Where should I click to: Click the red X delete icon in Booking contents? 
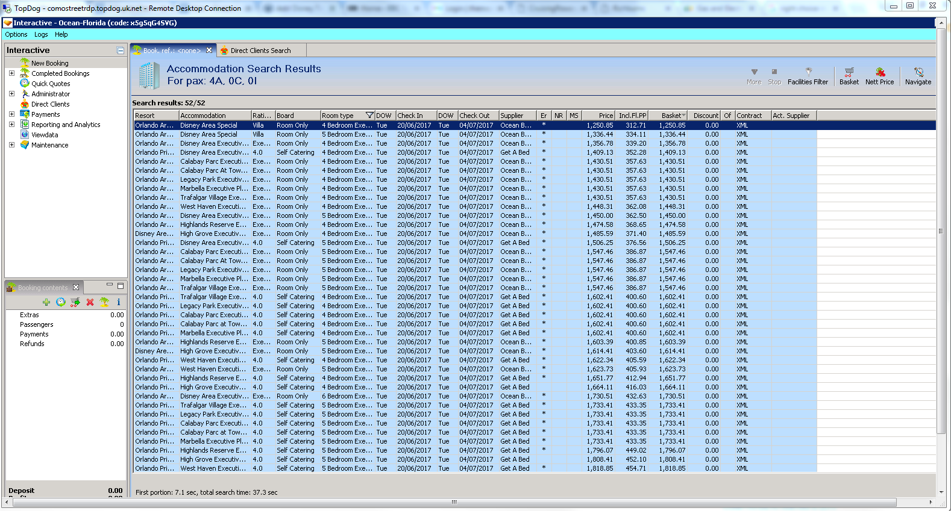pos(90,302)
